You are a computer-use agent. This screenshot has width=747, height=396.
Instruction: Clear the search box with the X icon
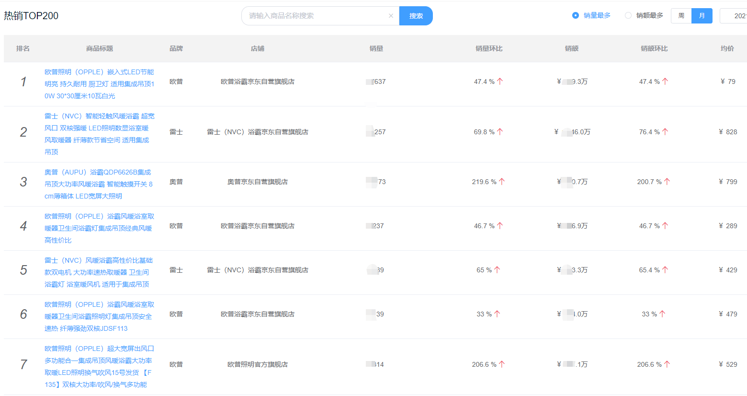coord(391,16)
